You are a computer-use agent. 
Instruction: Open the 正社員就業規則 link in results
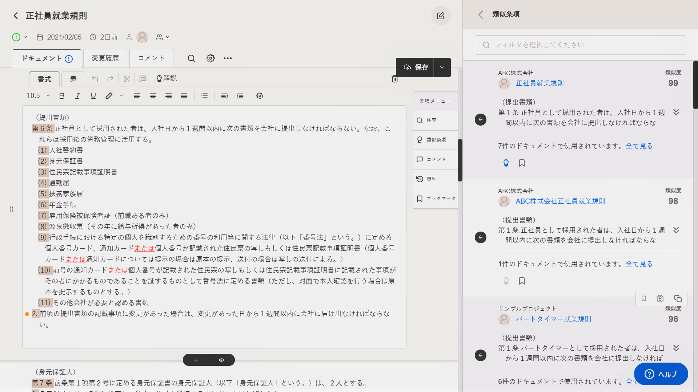pos(539,83)
